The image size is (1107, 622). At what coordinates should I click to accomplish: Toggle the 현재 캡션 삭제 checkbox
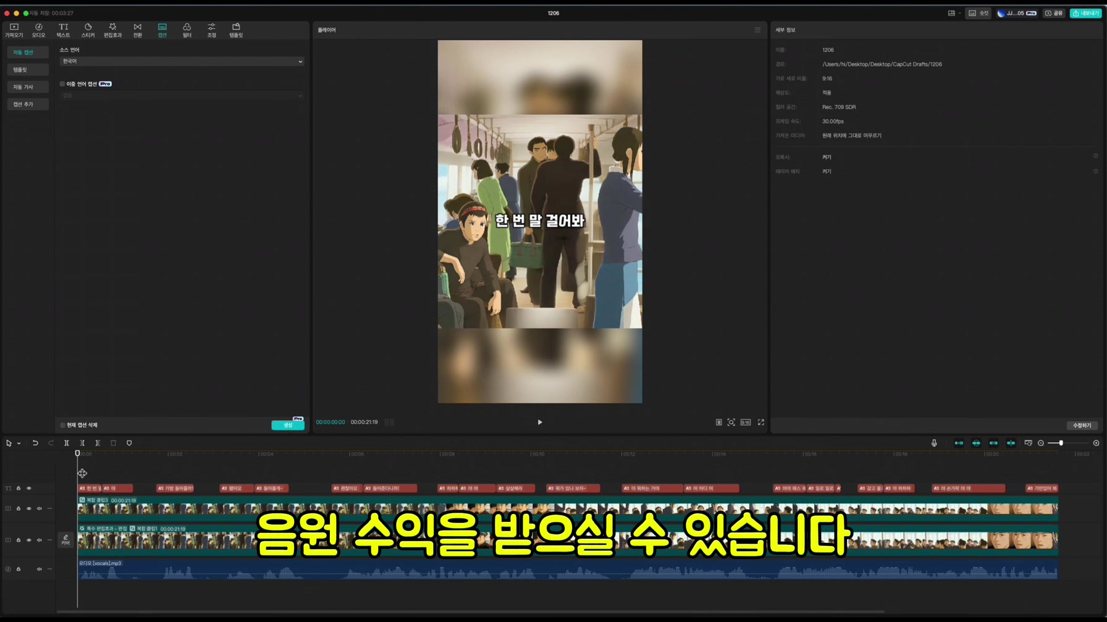point(62,425)
